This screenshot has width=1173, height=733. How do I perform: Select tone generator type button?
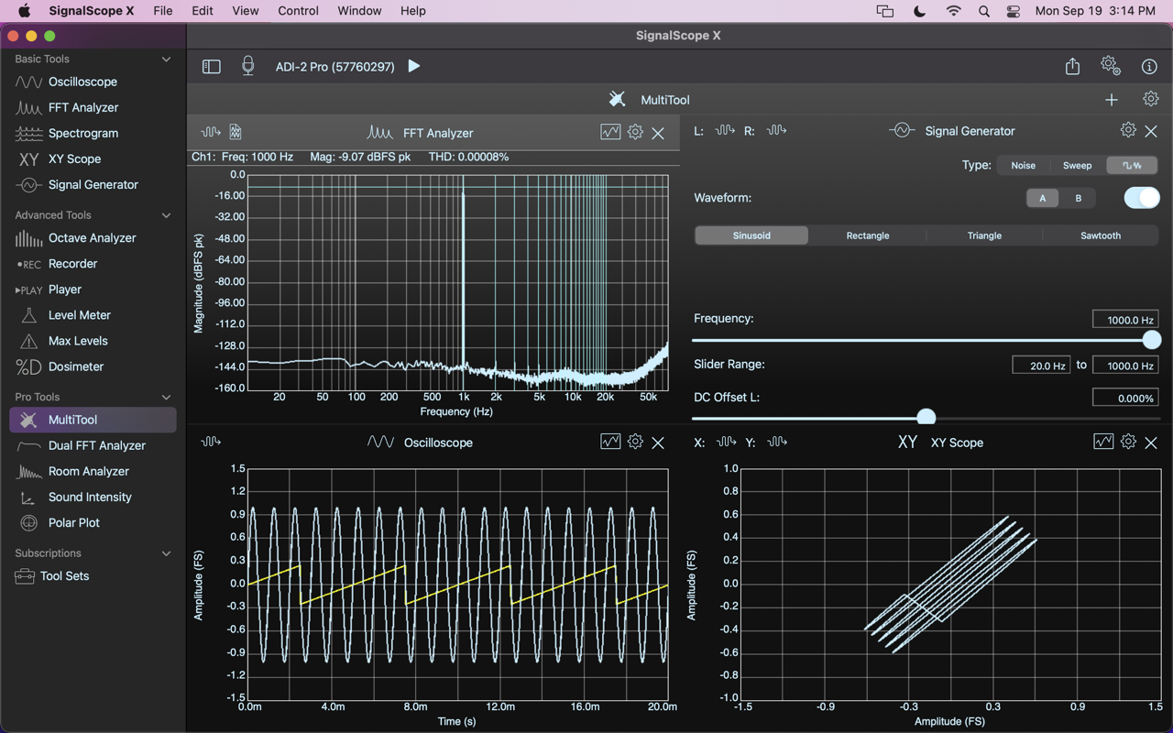(1132, 165)
